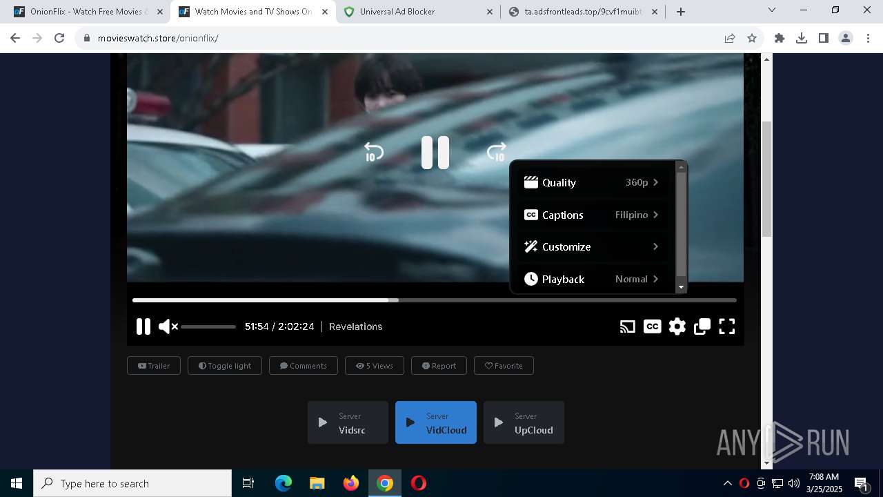Expand the Customize settings entry
Viewport: 883px width, 497px height.
pos(592,246)
